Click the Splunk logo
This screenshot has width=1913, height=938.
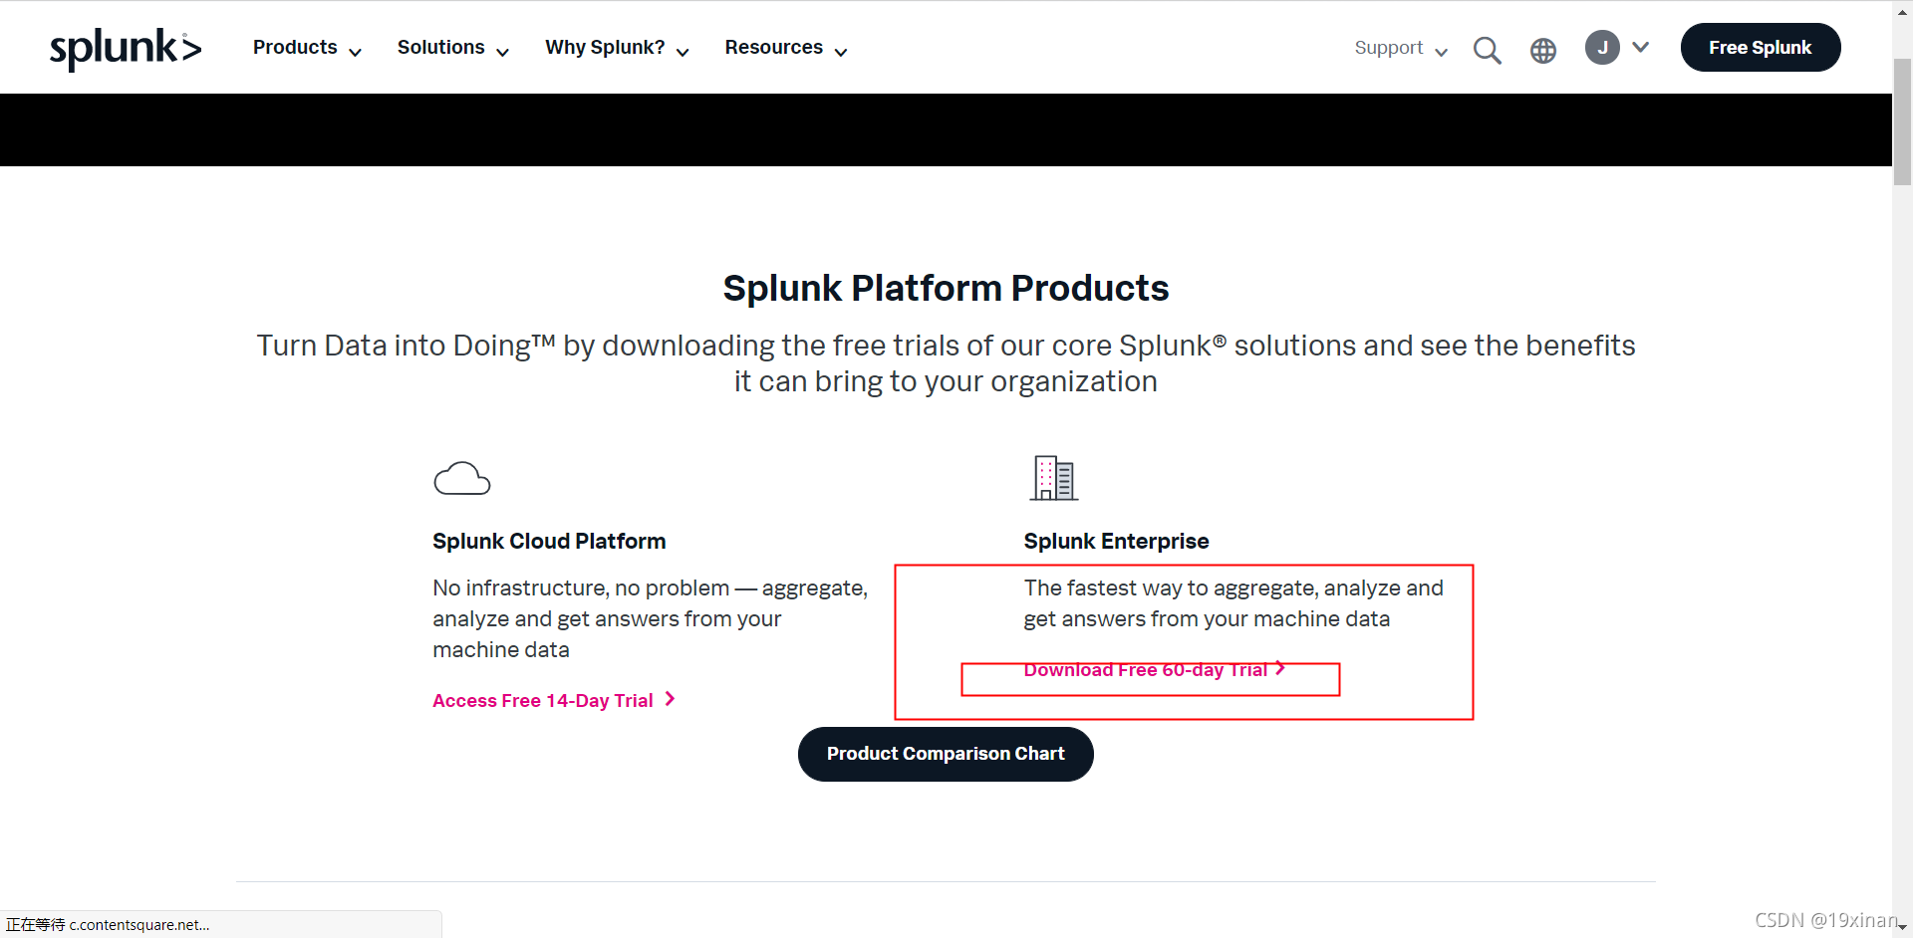point(126,48)
